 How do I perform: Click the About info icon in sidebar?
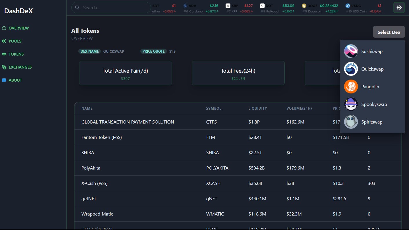click(x=4, y=80)
